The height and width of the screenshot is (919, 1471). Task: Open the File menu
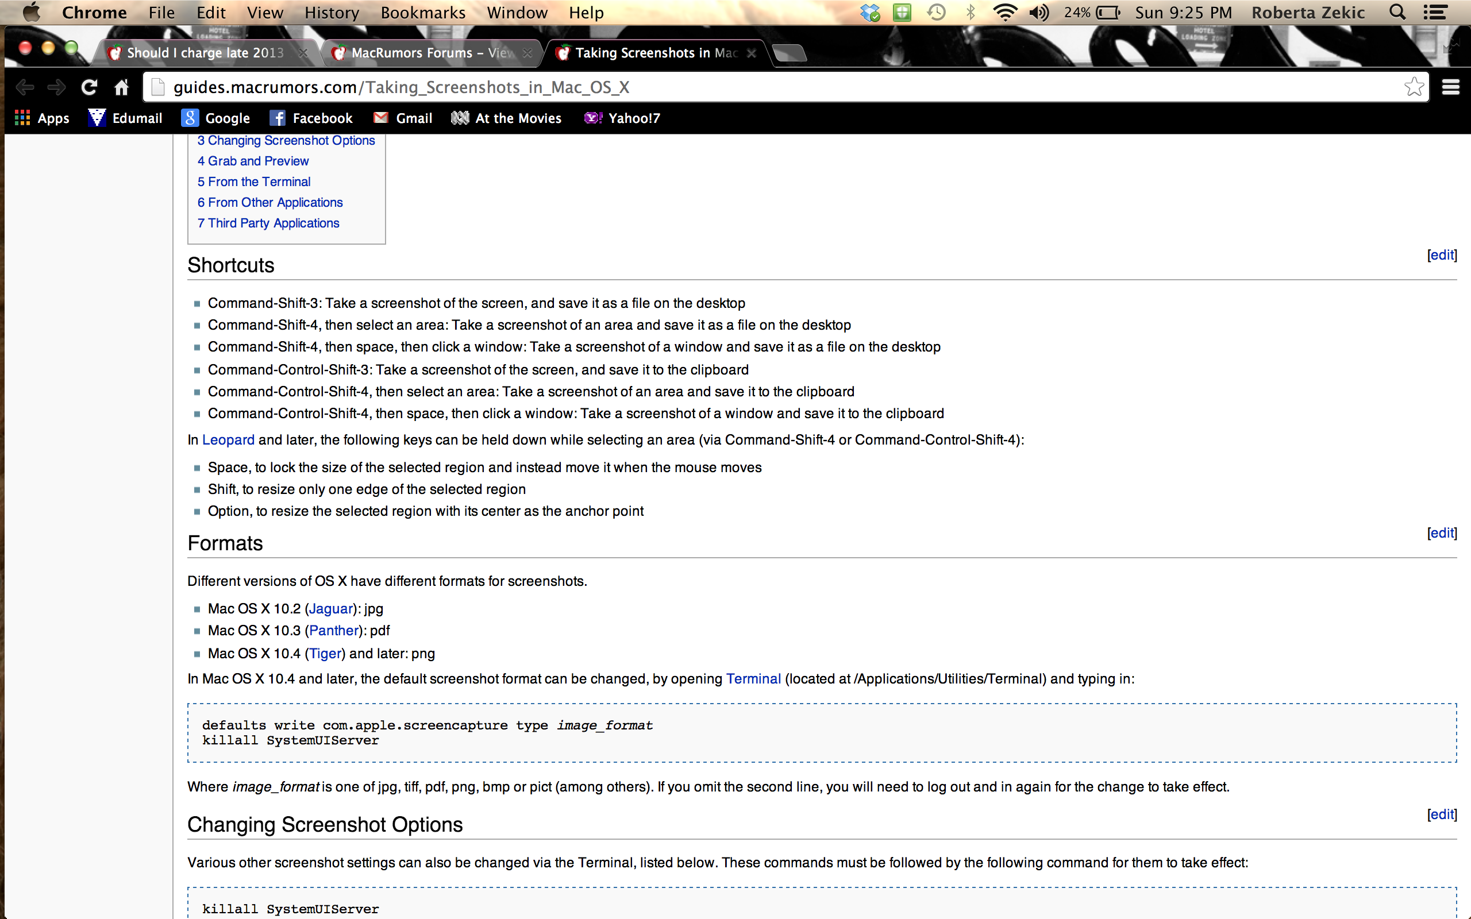(161, 12)
